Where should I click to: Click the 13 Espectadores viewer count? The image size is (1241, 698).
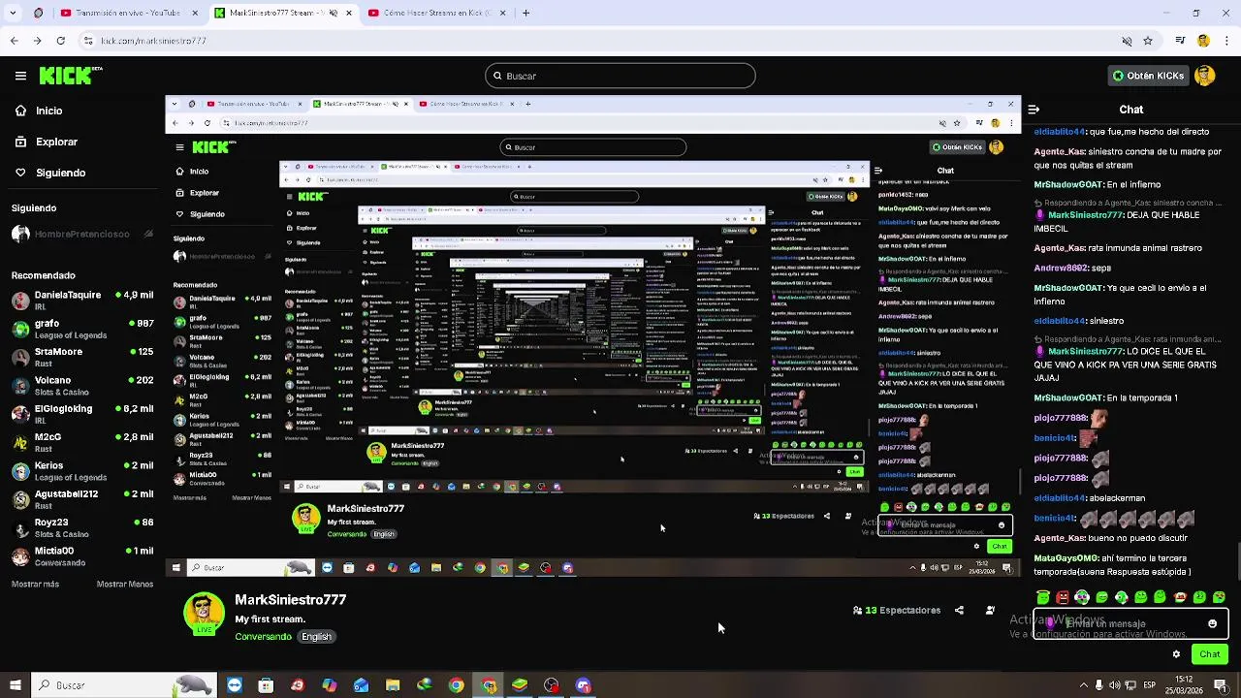[x=897, y=611]
